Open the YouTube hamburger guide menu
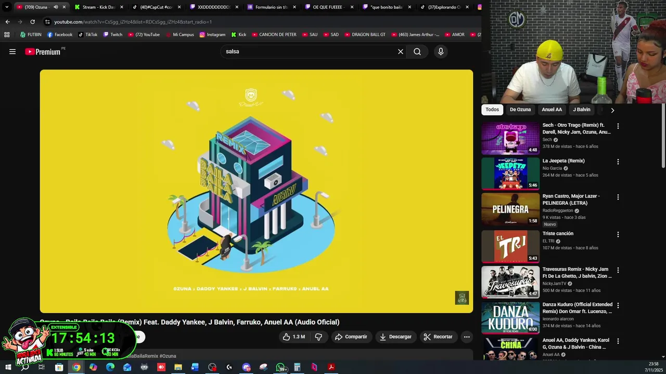Viewport: 666px width, 374px height. (x=12, y=51)
